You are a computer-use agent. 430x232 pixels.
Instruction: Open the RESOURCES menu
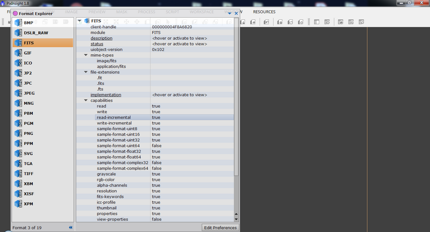(x=264, y=12)
